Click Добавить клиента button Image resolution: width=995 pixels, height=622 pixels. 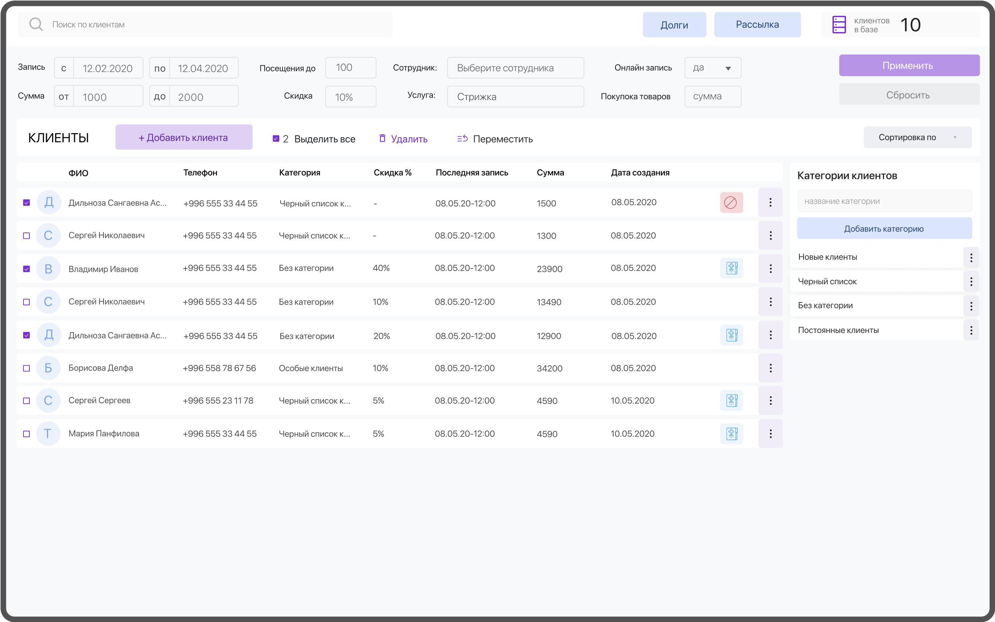pos(184,137)
